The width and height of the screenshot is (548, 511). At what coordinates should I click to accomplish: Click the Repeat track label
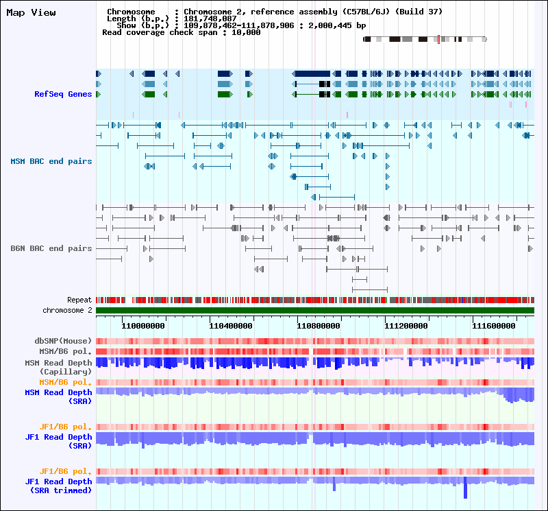click(x=79, y=300)
